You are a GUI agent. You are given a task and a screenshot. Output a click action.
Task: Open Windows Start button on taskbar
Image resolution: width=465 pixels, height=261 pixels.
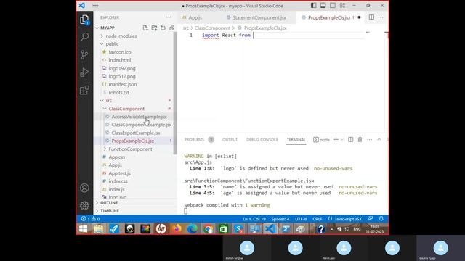pos(84,229)
